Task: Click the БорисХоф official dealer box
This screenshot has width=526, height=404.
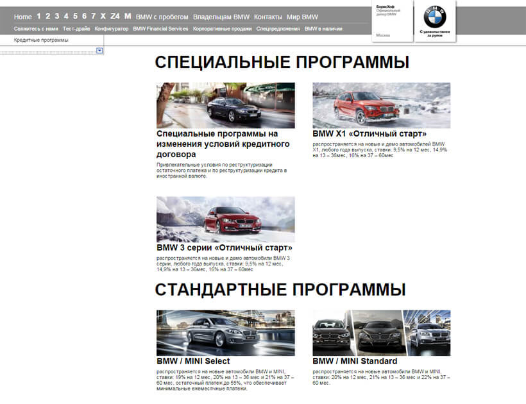Action: coord(392,21)
